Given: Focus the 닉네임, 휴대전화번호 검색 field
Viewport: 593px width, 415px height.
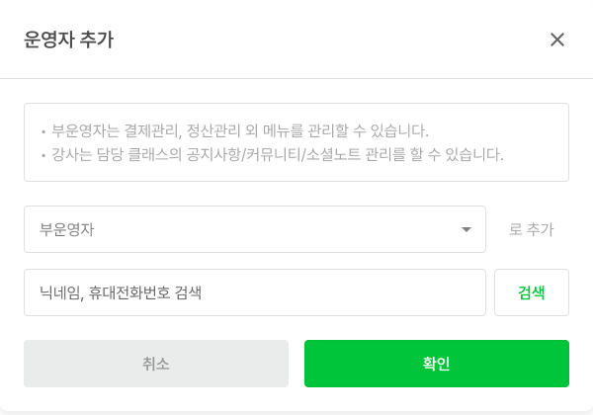Looking at the screenshot, I should pyautogui.click(x=254, y=292).
